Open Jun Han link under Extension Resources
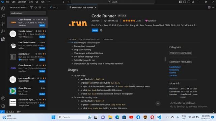Viewport: 216px width, 121px height. (173, 76)
